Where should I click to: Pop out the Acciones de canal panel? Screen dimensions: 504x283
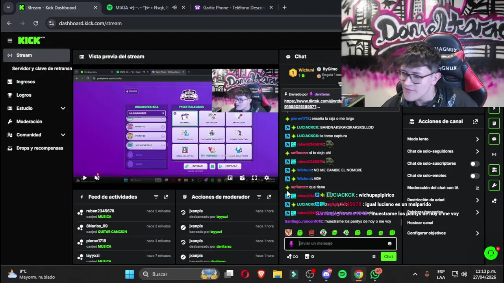[475, 121]
